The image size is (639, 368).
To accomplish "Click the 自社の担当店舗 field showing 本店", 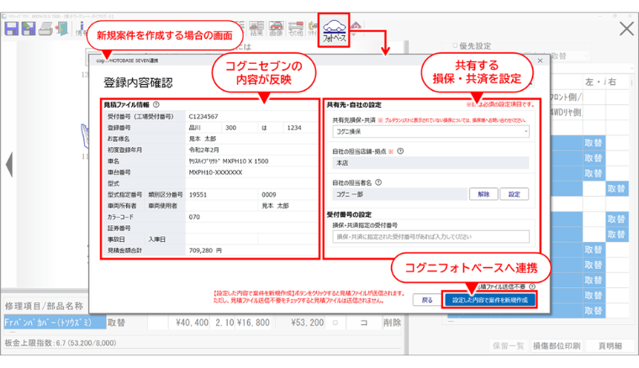I will tap(430, 163).
